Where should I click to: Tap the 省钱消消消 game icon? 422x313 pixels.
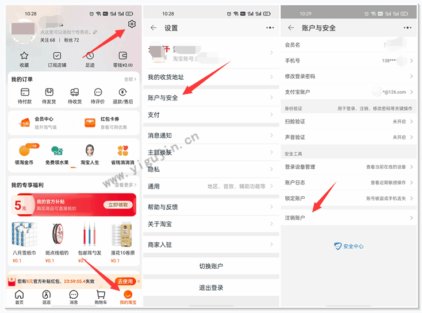coord(122,150)
